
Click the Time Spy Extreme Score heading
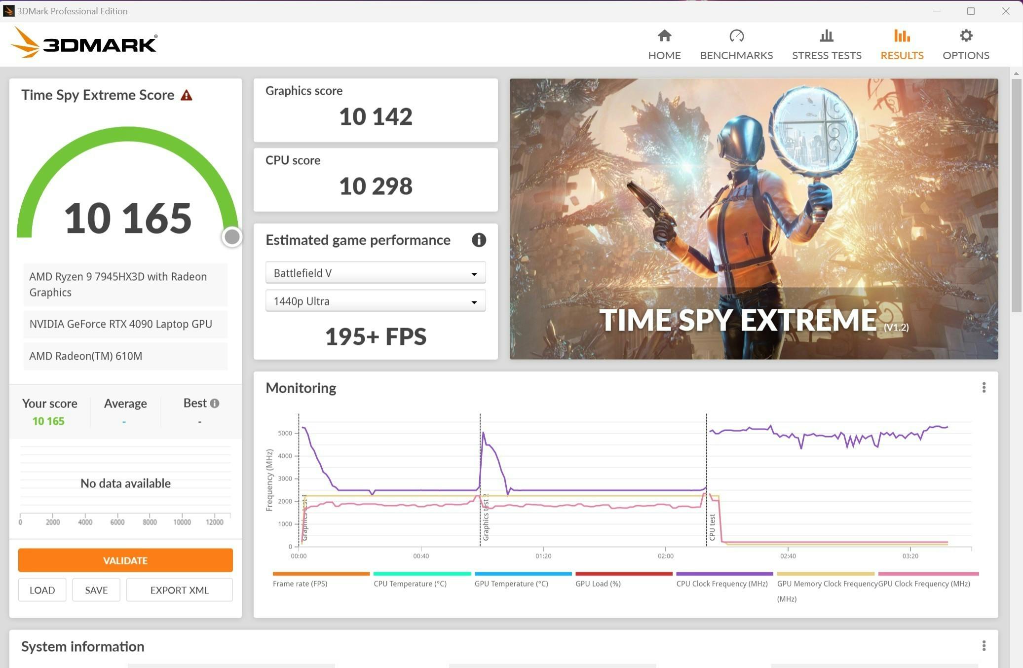click(98, 95)
